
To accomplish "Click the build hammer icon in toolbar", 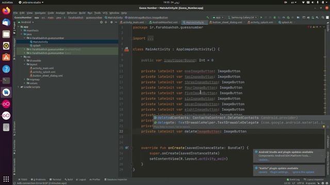I will [x=208, y=17].
